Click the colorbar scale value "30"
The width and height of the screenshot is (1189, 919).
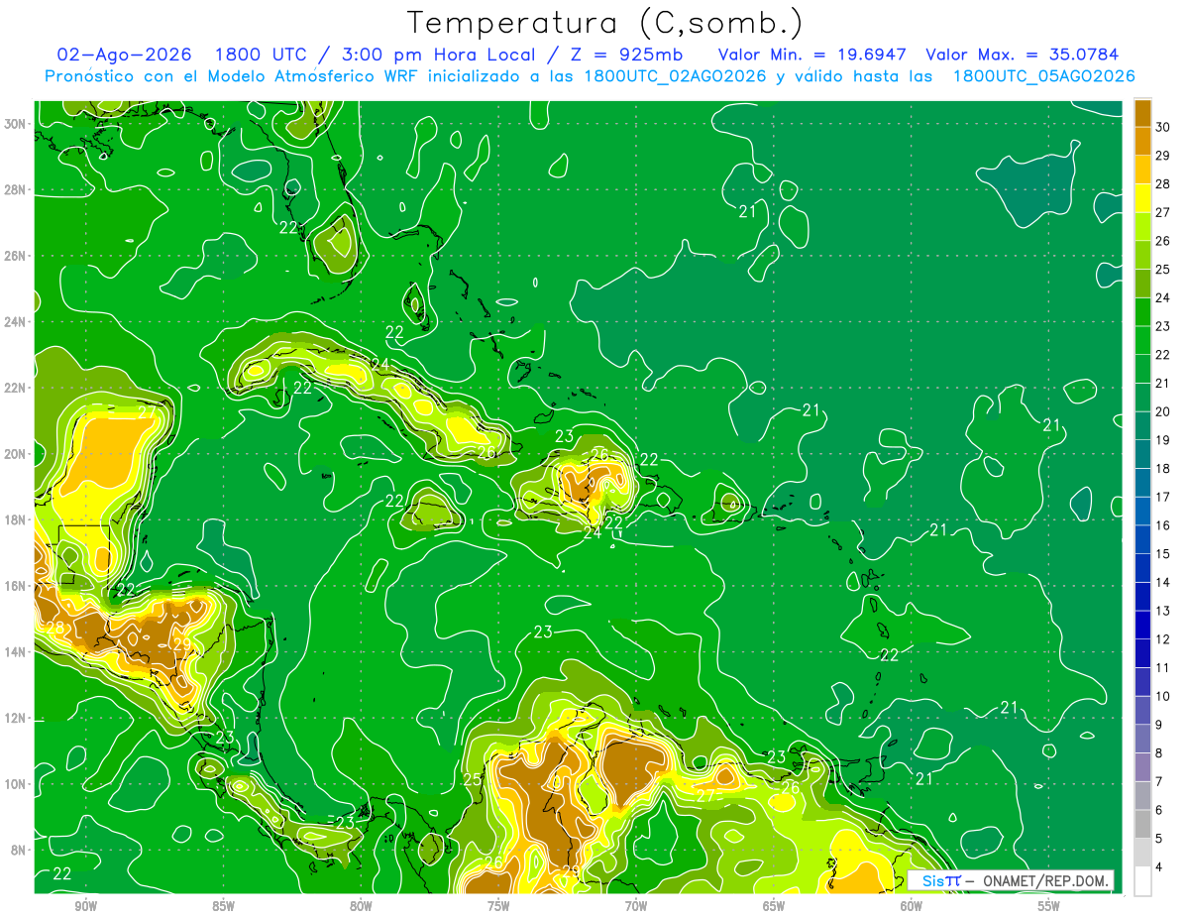coord(1163,127)
